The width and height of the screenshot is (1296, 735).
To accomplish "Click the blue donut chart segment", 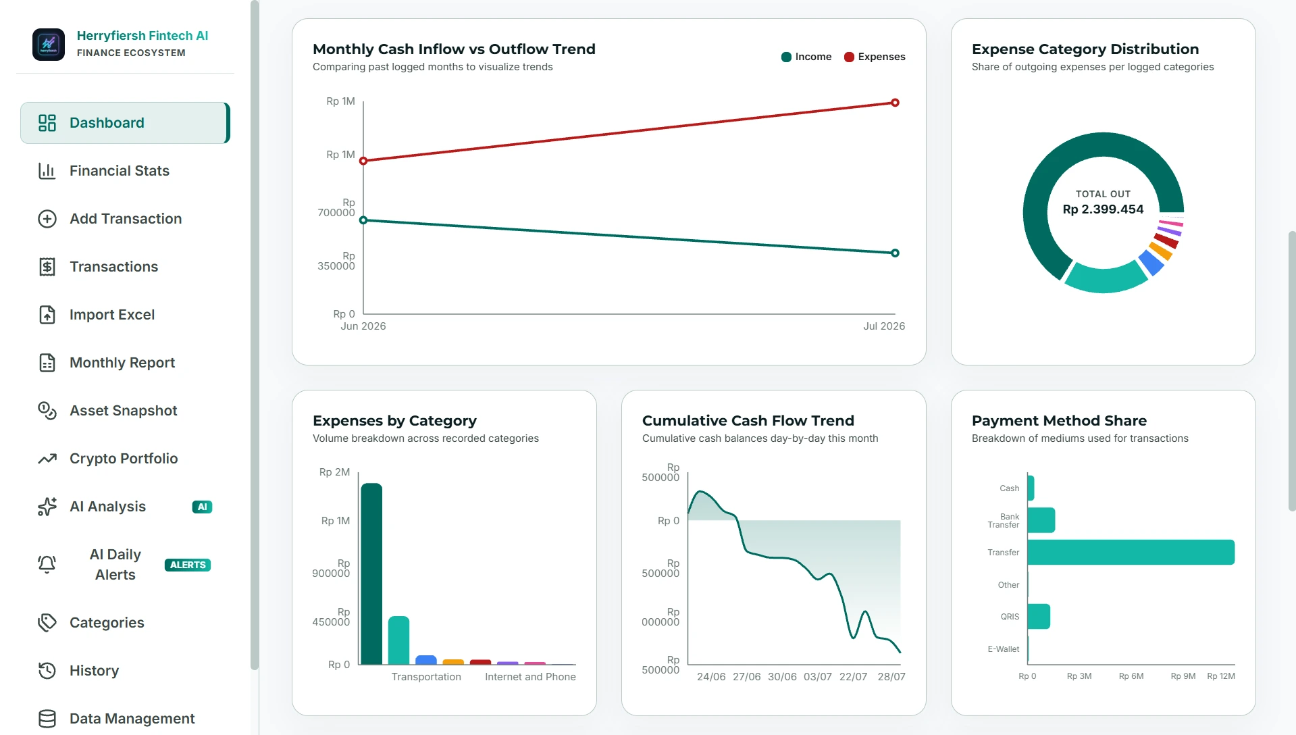I will pos(1151,263).
